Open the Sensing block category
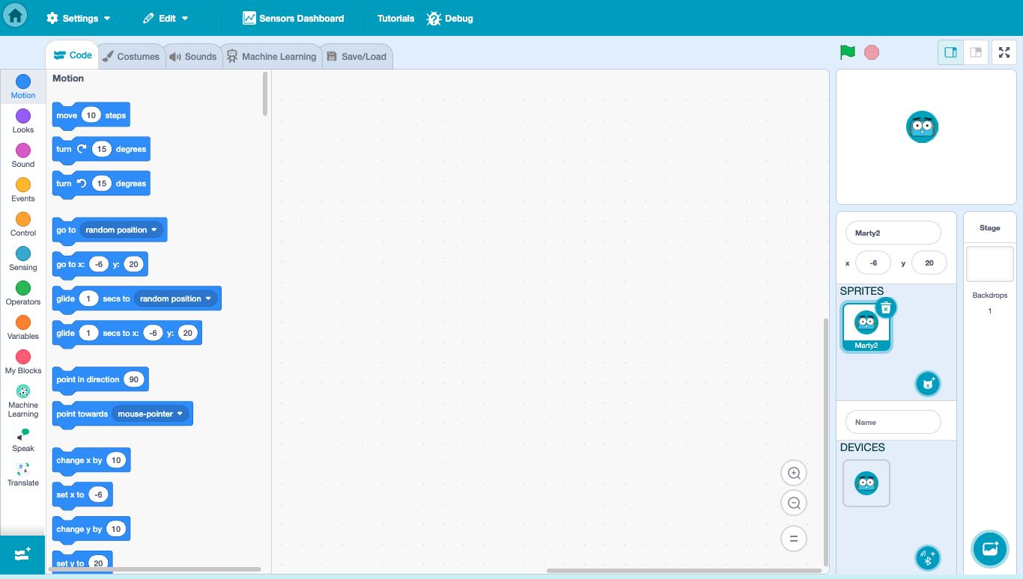 pos(23,258)
